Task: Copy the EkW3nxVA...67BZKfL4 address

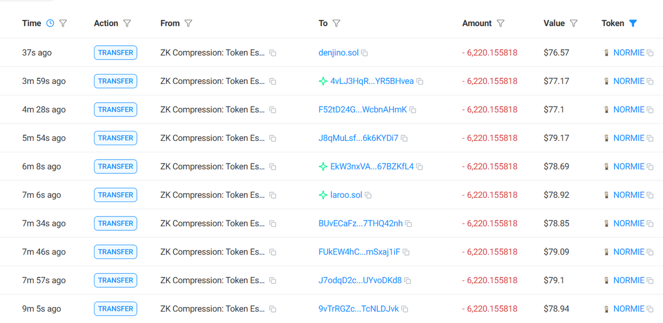Action: 419,167
